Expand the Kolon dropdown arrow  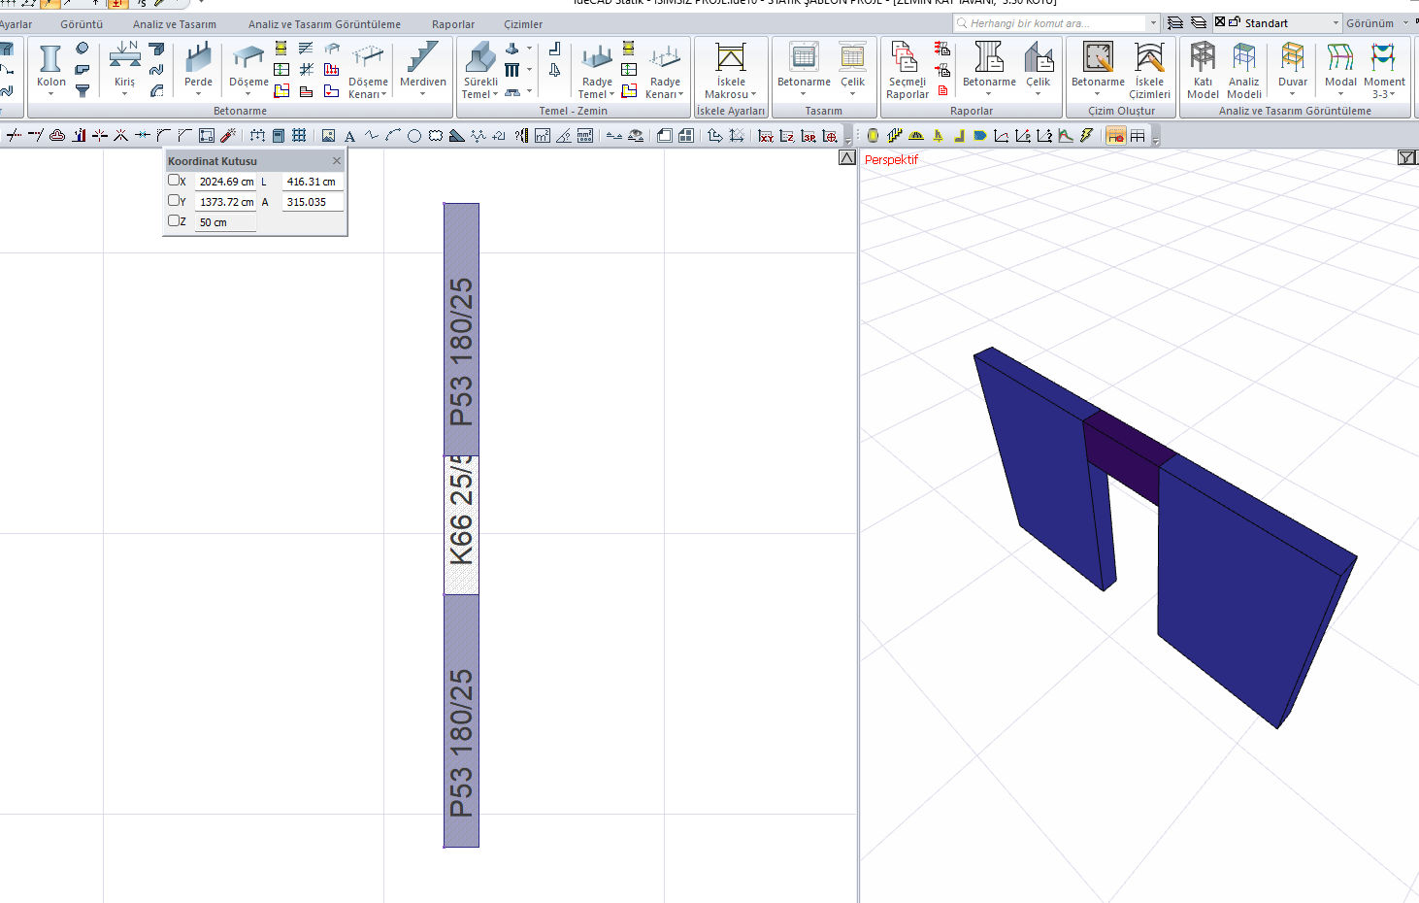click(51, 94)
